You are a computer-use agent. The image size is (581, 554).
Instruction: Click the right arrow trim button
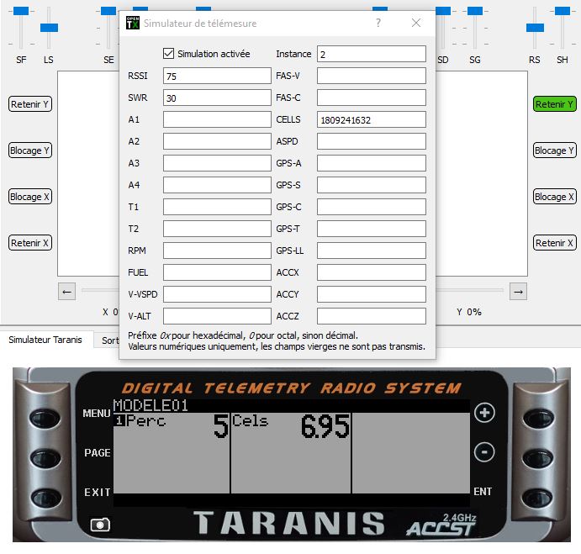tap(518, 292)
